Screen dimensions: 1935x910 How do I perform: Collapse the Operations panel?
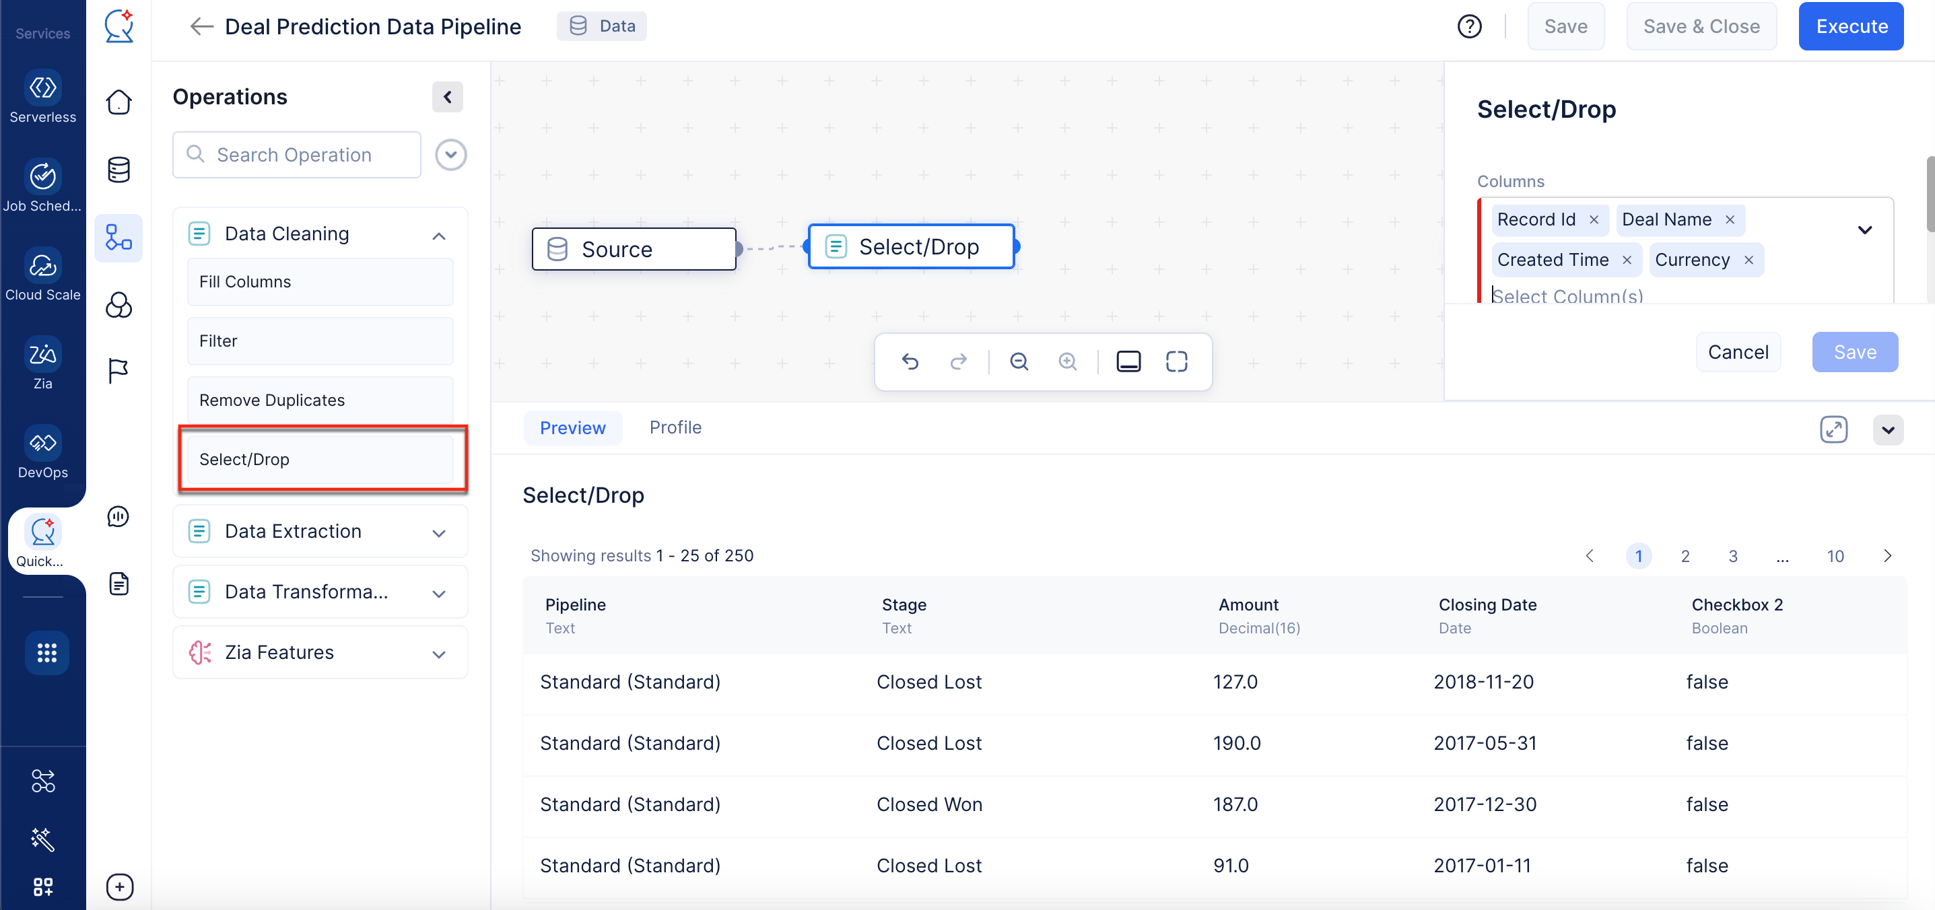tap(448, 97)
